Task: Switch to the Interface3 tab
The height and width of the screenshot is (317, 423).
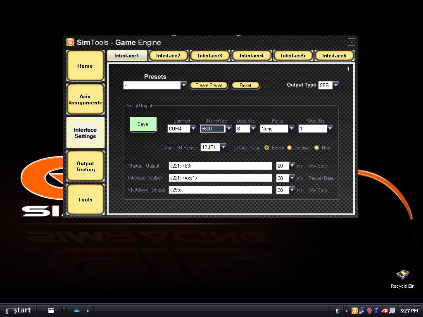Action: pyautogui.click(x=210, y=56)
